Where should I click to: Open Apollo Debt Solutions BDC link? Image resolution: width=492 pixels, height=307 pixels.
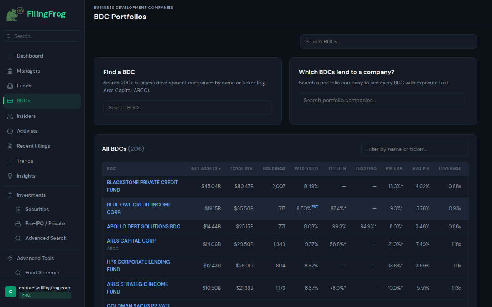pos(143,227)
